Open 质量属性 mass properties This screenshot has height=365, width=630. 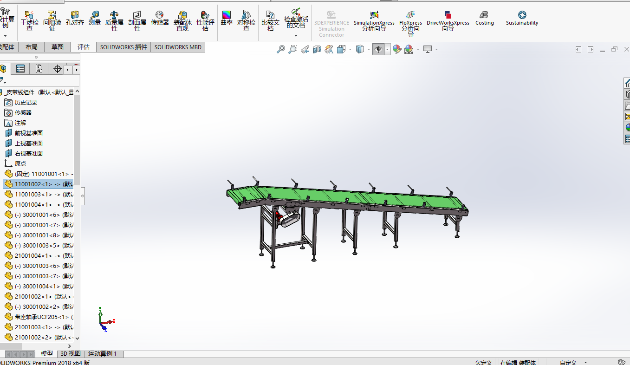click(x=114, y=21)
